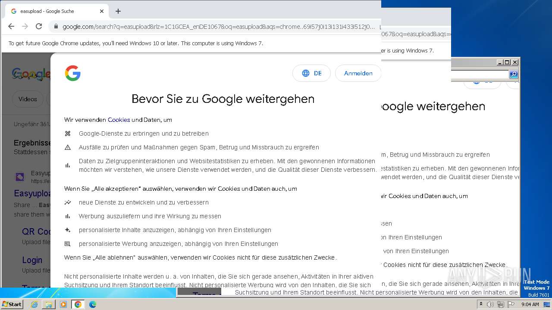This screenshot has width=552, height=310.
Task: Open the Login sitelink
Action: pyautogui.click(x=32, y=260)
